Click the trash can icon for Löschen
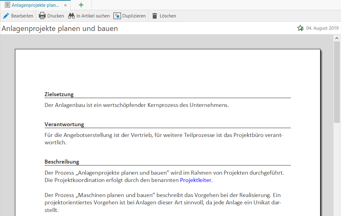Viewport: 341px width, 216px height. tap(155, 16)
